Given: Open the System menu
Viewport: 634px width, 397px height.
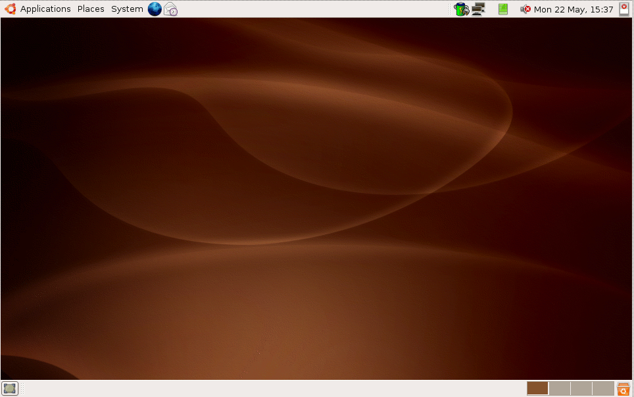Looking at the screenshot, I should point(127,9).
